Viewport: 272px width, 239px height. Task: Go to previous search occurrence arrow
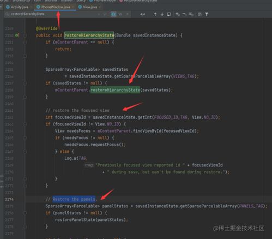[x=155, y=14]
